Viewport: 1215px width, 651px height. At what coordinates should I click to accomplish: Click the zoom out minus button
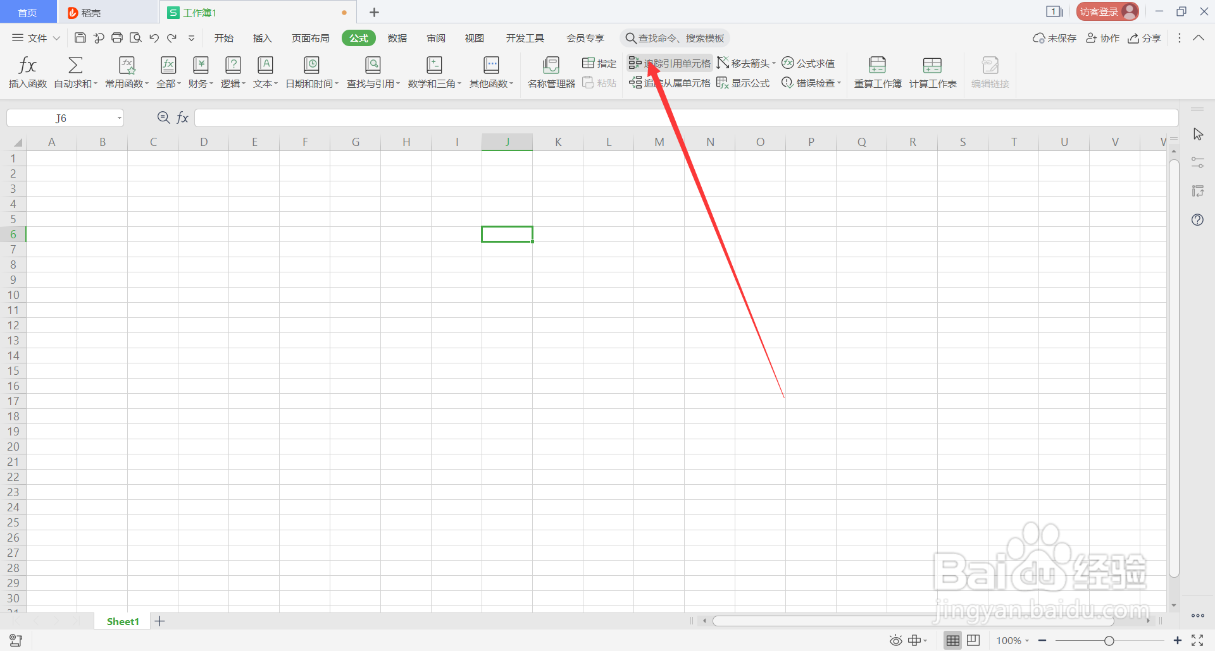point(1042,640)
